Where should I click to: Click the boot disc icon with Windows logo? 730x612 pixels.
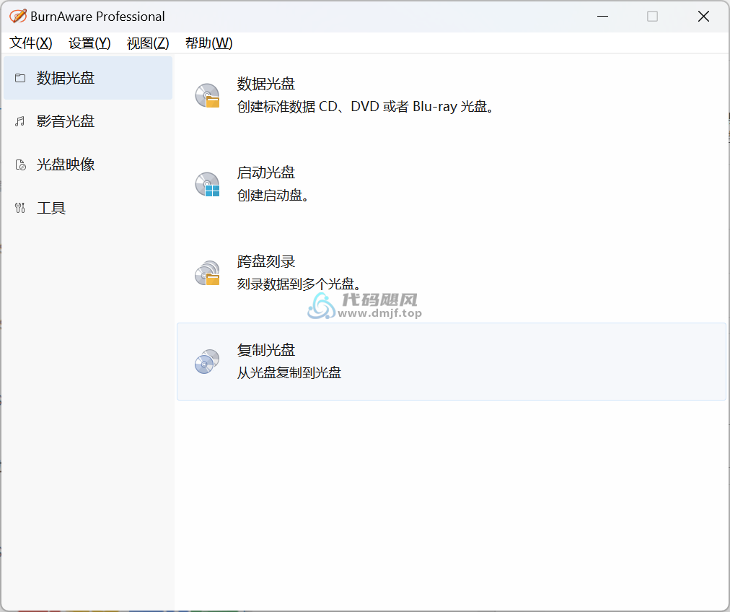pos(207,185)
